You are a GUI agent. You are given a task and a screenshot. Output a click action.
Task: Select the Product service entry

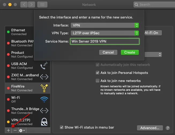click(19, 54)
